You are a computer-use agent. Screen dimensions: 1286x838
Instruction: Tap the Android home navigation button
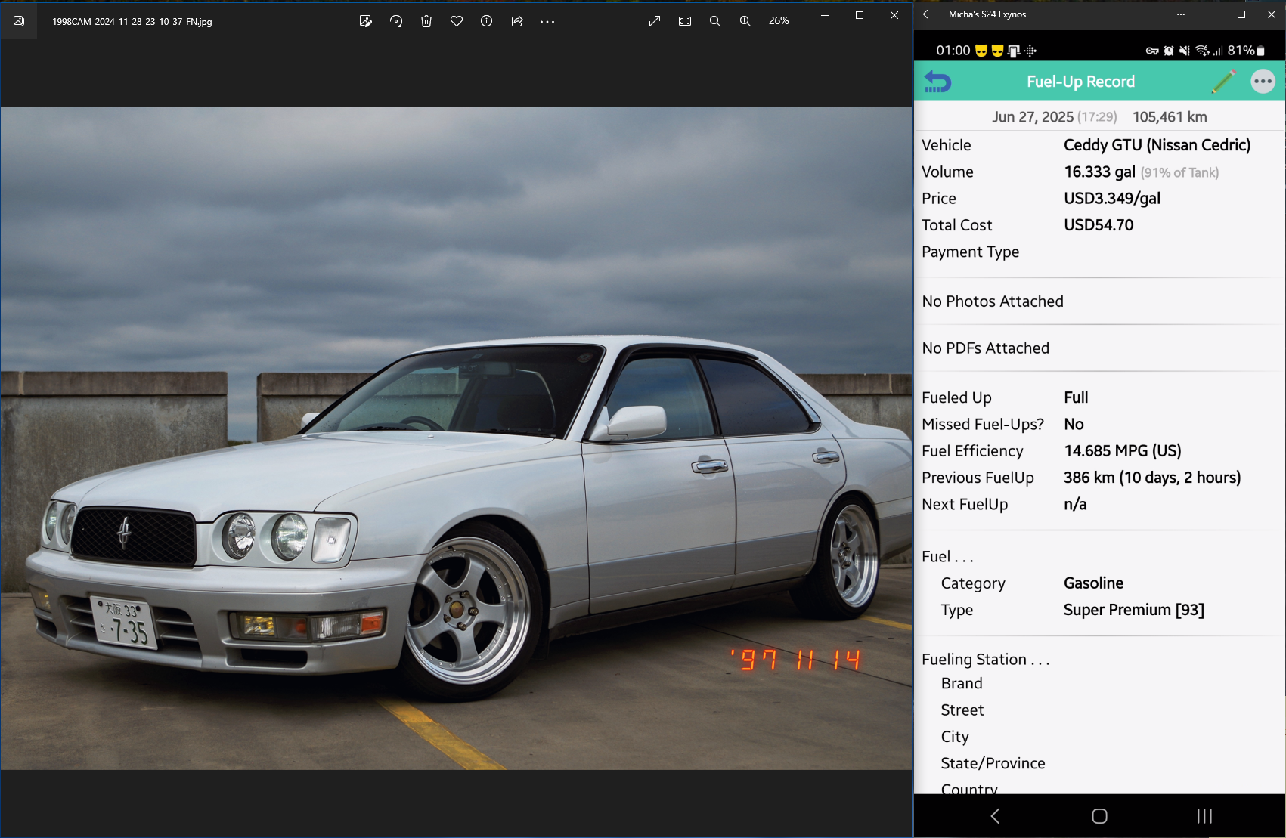[x=1099, y=816]
